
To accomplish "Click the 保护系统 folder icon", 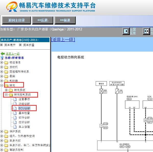I will click(6, 132).
